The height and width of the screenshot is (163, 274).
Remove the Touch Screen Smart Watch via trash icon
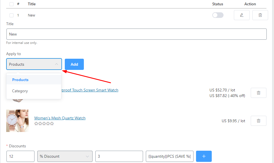point(258,93)
